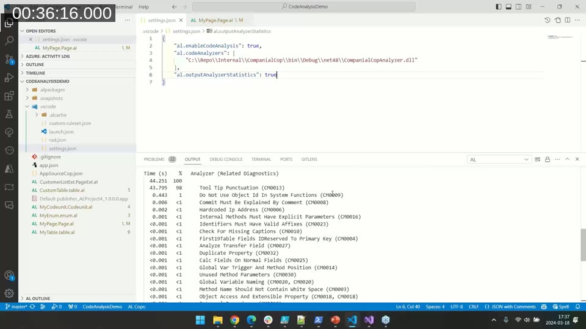Open the MyPage.Page.al editor tab
The image size is (586, 329).
[216, 20]
